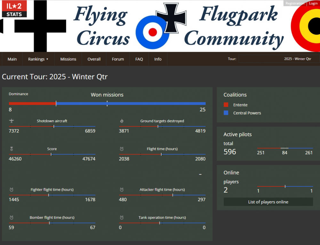This screenshot has width=320, height=245.
Task: Click the Online players balance bar
Action: (285, 186)
